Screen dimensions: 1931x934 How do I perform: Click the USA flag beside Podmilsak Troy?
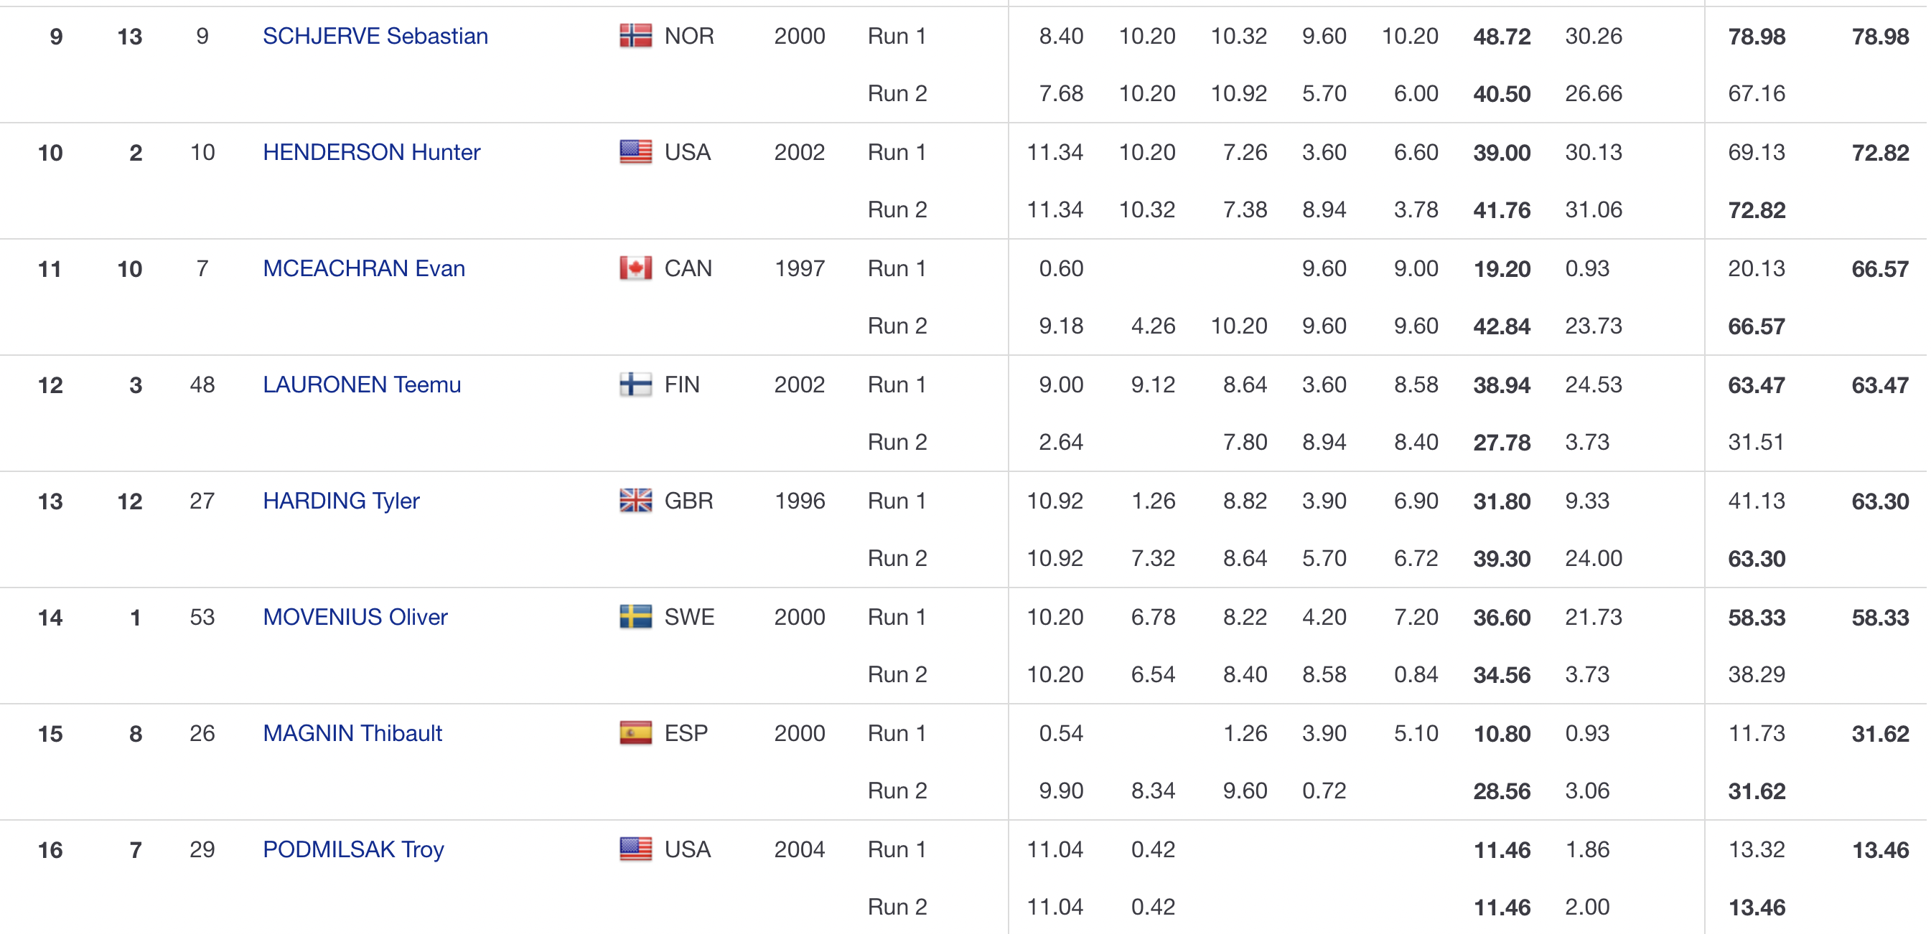click(x=635, y=849)
